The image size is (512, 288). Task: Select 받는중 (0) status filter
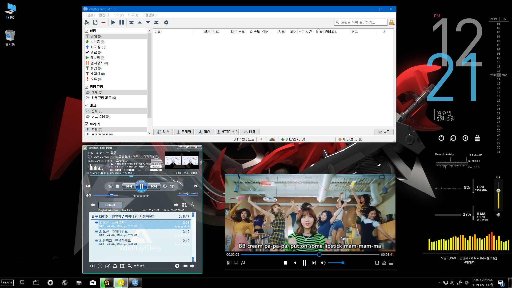tap(97, 42)
